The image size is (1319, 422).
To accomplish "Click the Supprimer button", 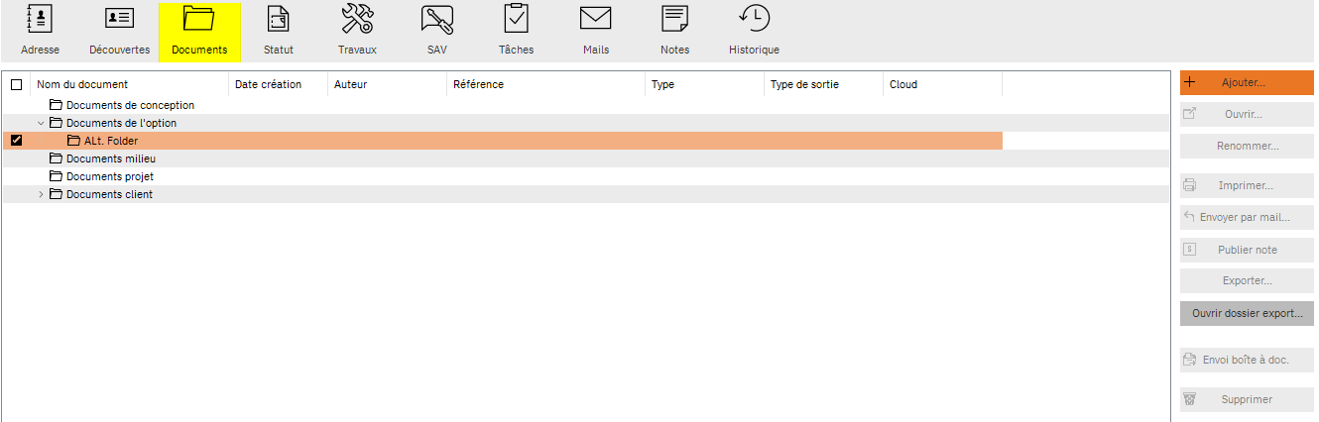I will [x=1247, y=400].
